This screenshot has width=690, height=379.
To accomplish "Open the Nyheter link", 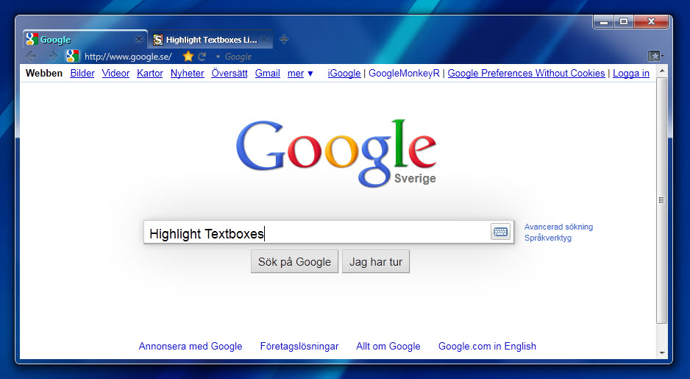I will (188, 73).
